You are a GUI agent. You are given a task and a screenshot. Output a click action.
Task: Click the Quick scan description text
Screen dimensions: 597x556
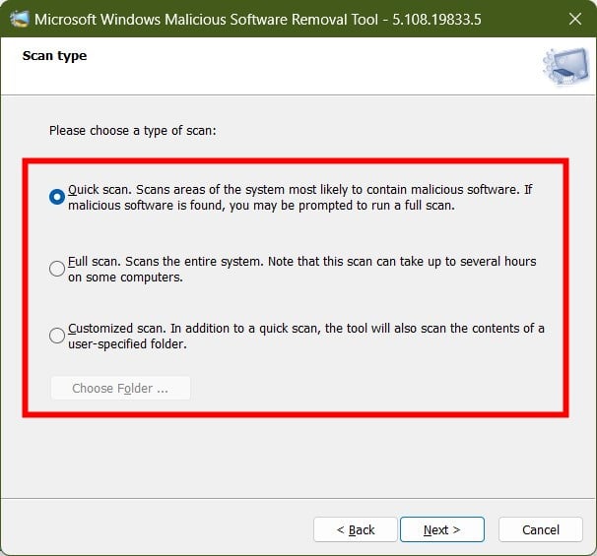(300, 197)
